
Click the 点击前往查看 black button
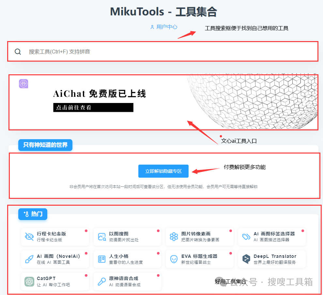(x=93, y=108)
